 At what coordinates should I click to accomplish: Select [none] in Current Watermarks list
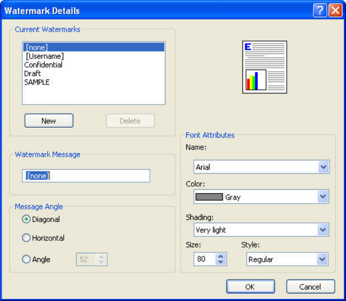coord(37,47)
